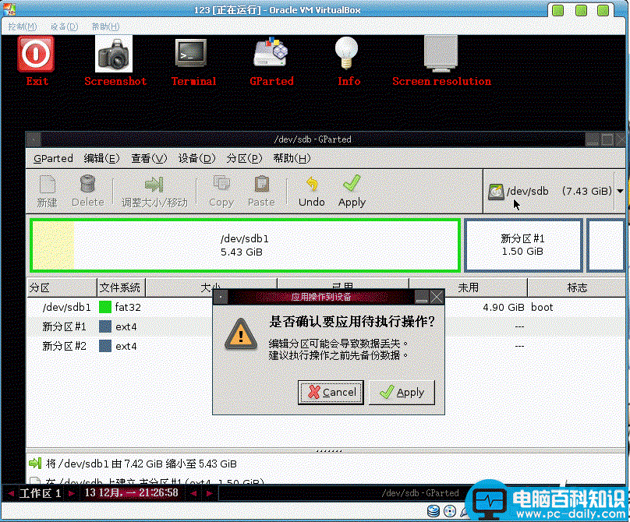Open the 设备 menu

point(196,158)
